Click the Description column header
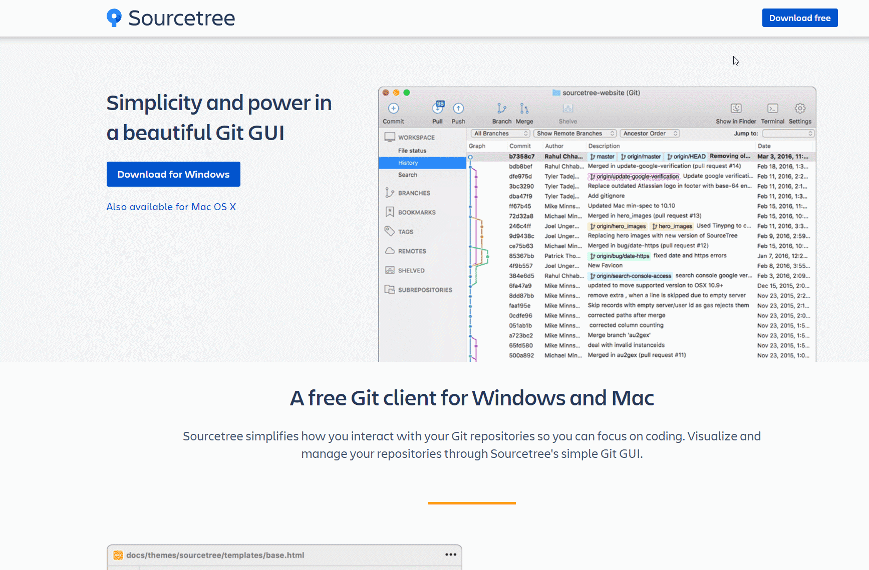The height and width of the screenshot is (570, 869). 604,146
